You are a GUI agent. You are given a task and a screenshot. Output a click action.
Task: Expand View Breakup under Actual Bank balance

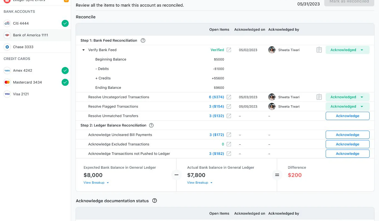pos(200,183)
